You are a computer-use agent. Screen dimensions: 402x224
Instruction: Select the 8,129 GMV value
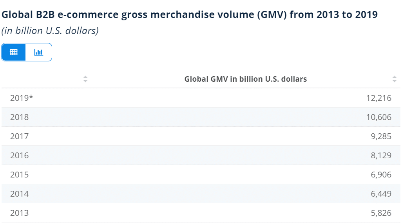click(380, 156)
